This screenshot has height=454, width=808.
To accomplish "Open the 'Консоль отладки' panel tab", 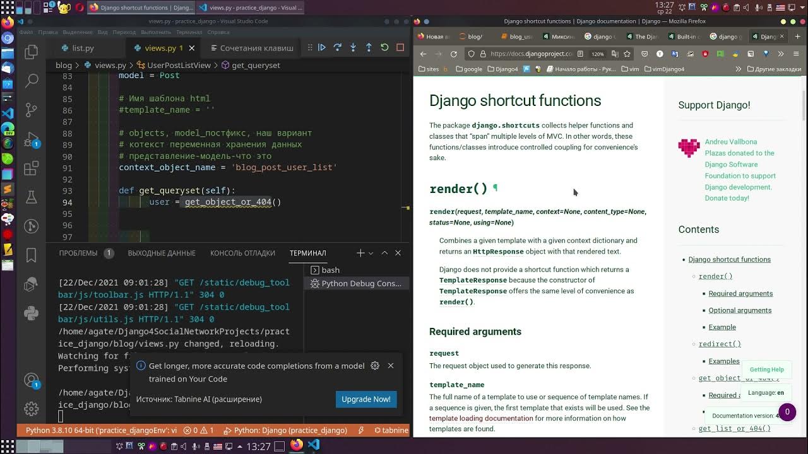I will click(x=242, y=253).
